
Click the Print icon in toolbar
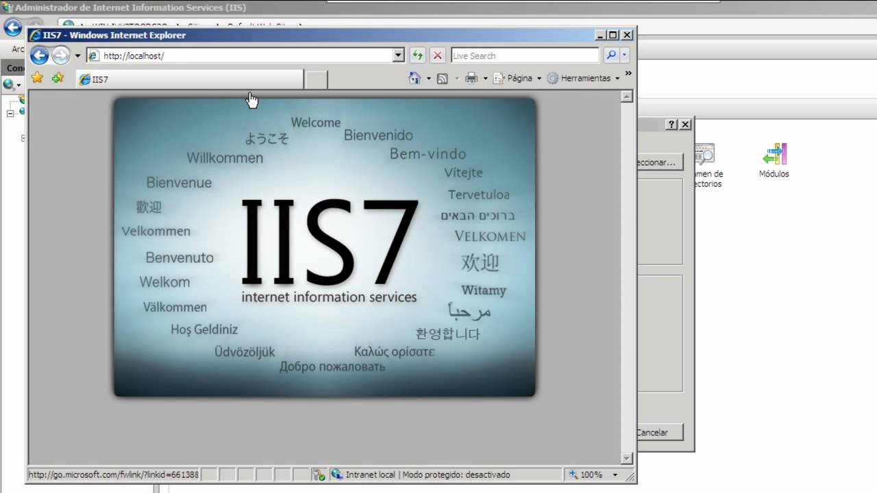tap(471, 79)
